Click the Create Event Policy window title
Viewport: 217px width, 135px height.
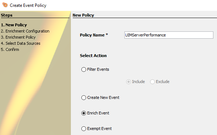pos(28,5)
